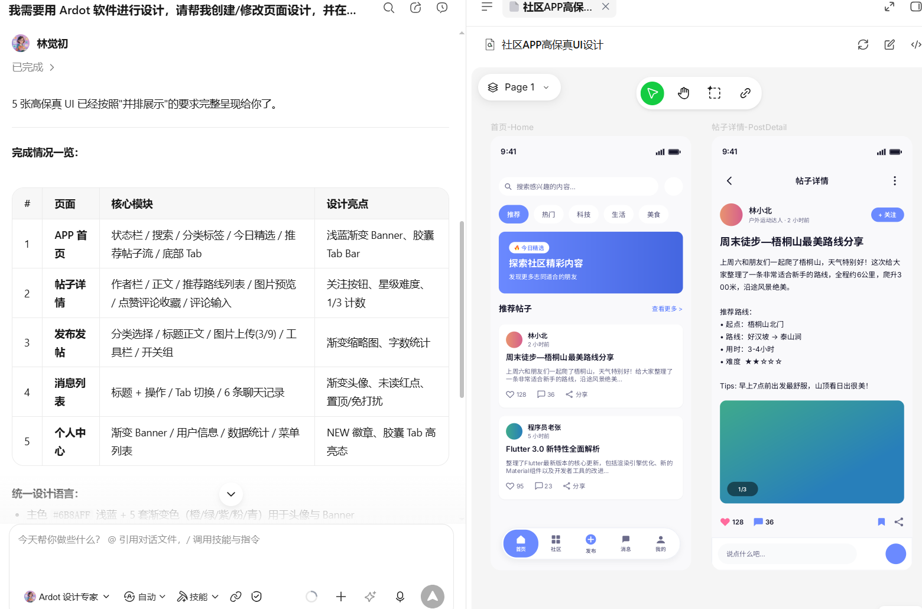Click the bookmark icon in PostDetail mockup
The height and width of the screenshot is (609, 922).
click(x=881, y=522)
